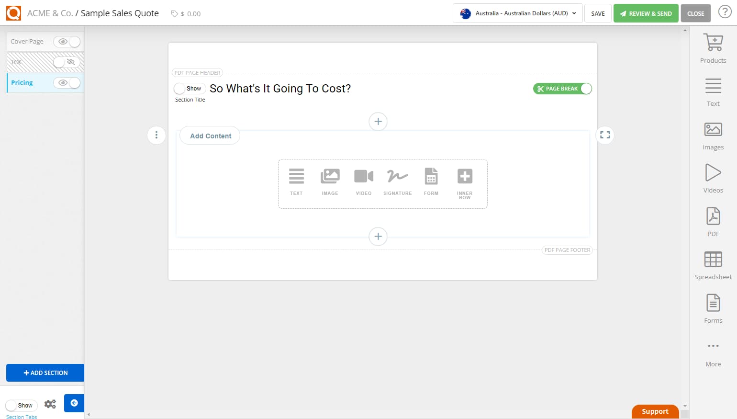This screenshot has height=419, width=737.
Task: Add an Inner Row content block
Action: tap(464, 181)
